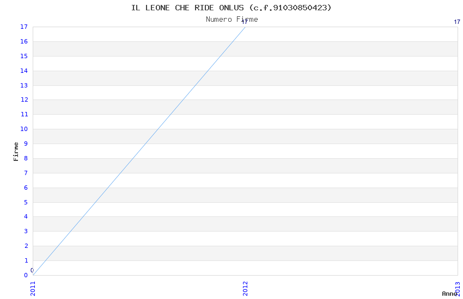Screen dimensions: 463x299
Task: Click the y-axis tick label 14
Action: (x=24, y=71)
